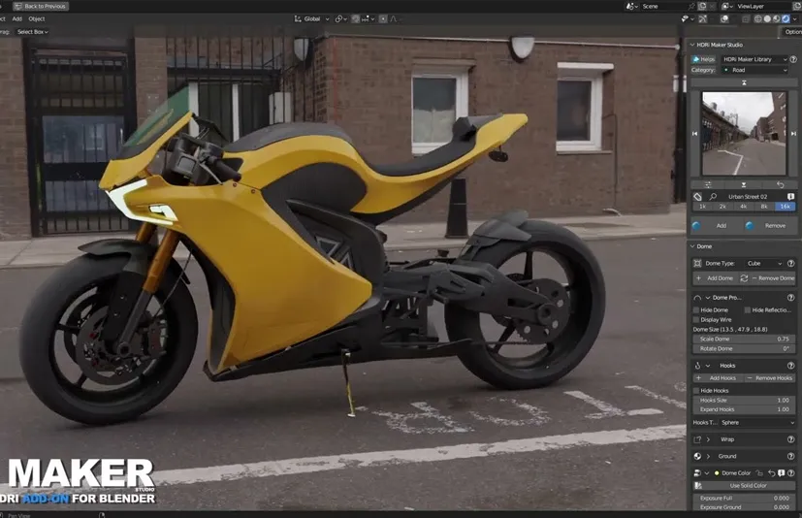Collapse the Hooks subsection chevron
This screenshot has height=518, width=802.
tap(708, 366)
